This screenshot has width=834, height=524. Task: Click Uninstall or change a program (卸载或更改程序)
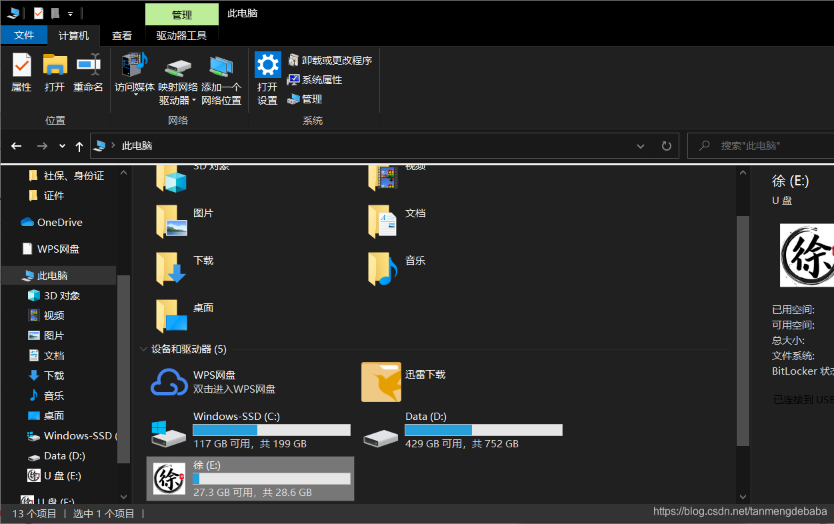330,60
